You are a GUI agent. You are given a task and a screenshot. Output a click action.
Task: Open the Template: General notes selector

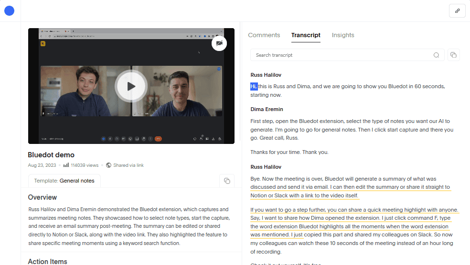pyautogui.click(x=64, y=181)
